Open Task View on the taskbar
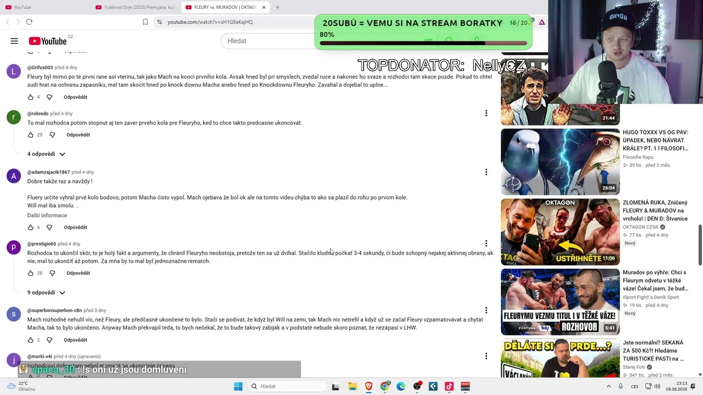This screenshot has width=703, height=395. coord(336,386)
